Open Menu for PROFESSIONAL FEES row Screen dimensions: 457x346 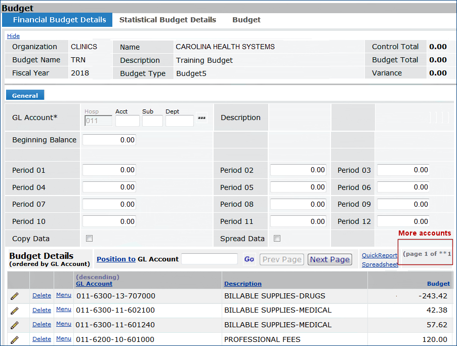(x=63, y=338)
